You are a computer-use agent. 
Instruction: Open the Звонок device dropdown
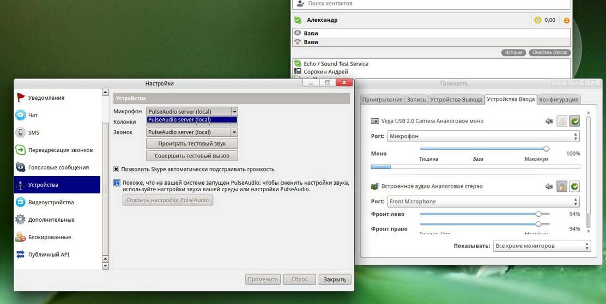click(192, 132)
